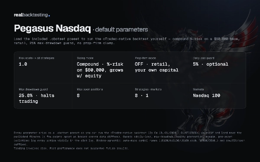Click the "Trading involves risk" disclaimer line
This screenshot has height=162, width=260.
(x=71, y=149)
